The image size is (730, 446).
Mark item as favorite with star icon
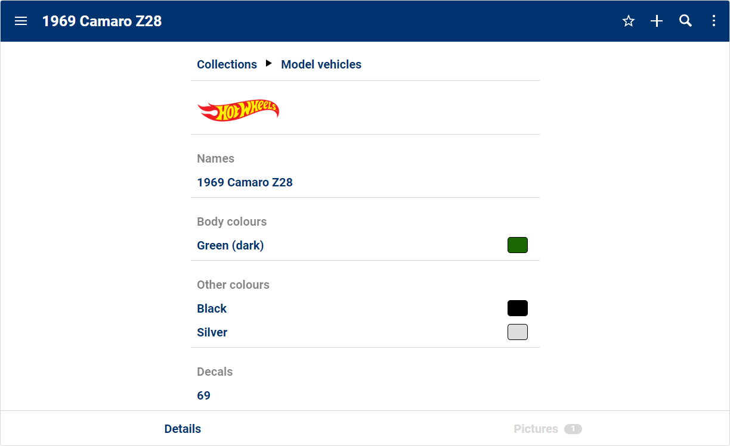629,21
